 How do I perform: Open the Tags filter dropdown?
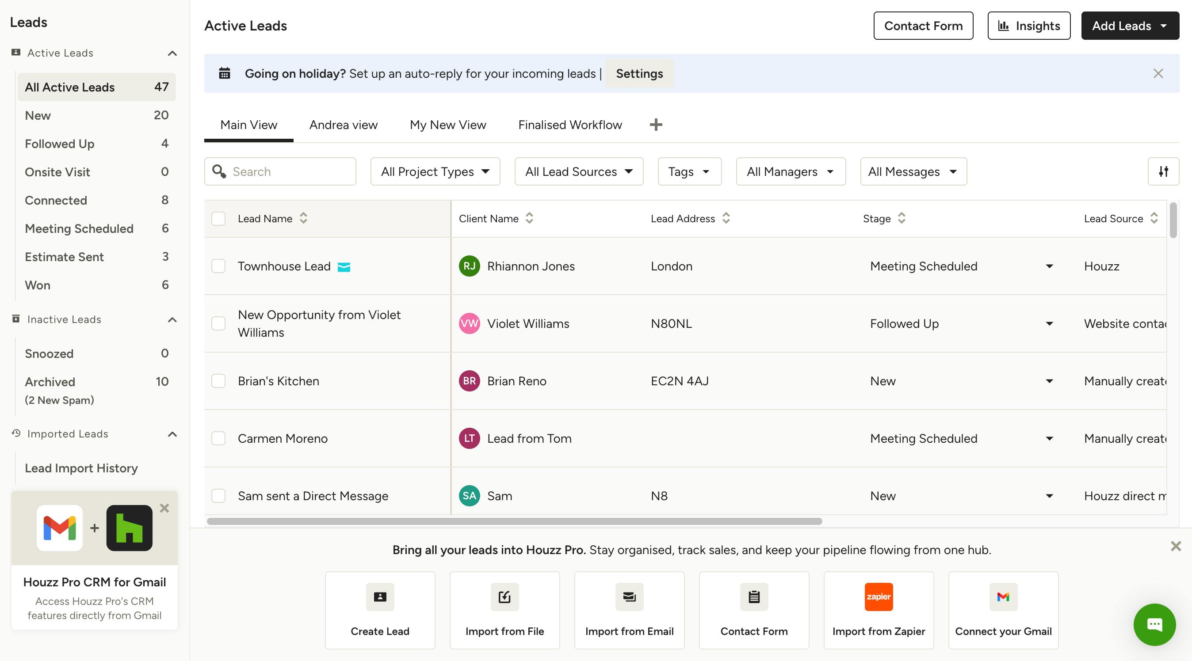[689, 171]
